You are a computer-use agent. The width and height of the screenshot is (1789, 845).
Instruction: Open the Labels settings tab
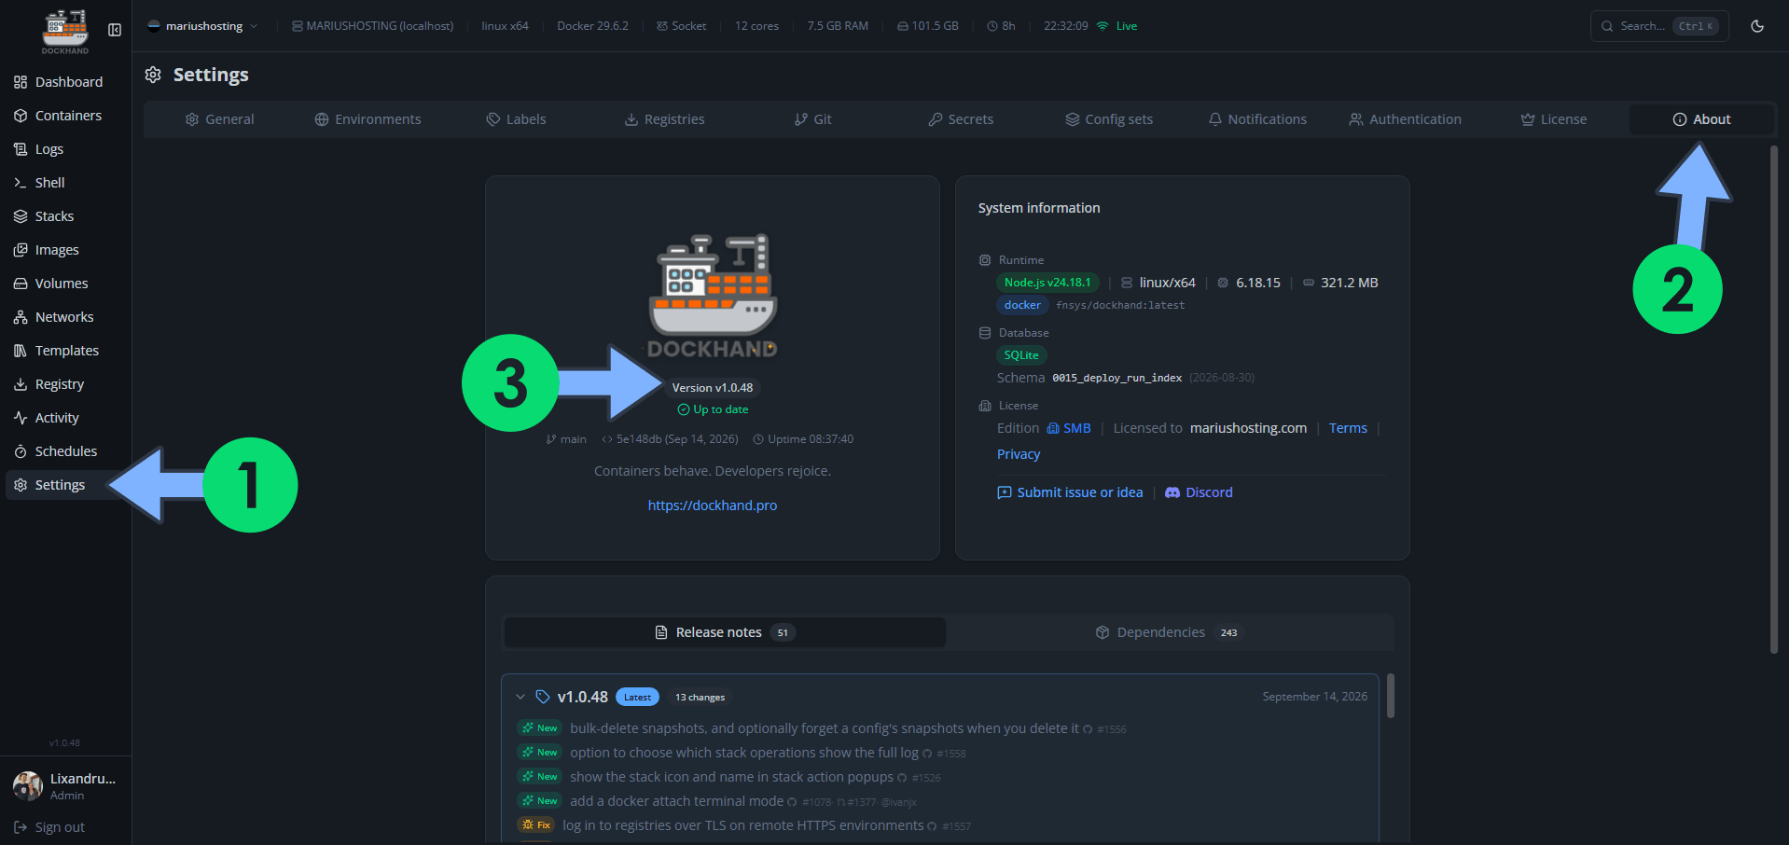tap(516, 119)
